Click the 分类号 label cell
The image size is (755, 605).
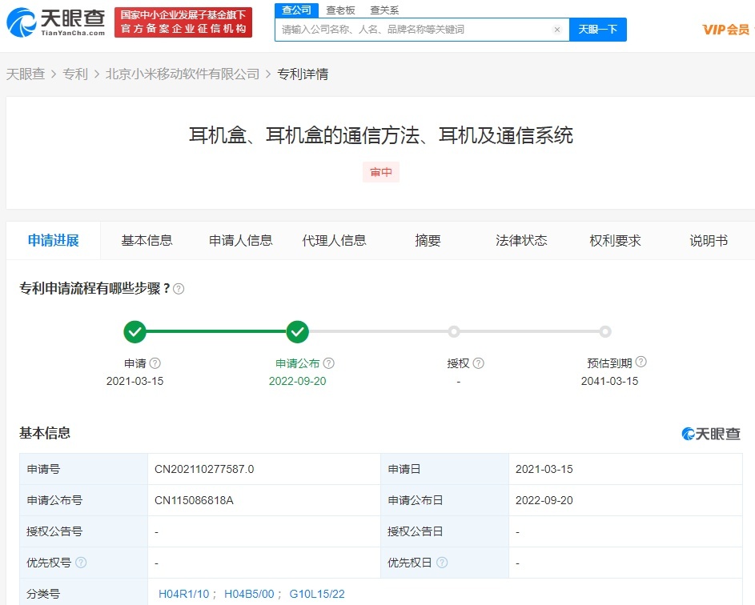(x=84, y=593)
